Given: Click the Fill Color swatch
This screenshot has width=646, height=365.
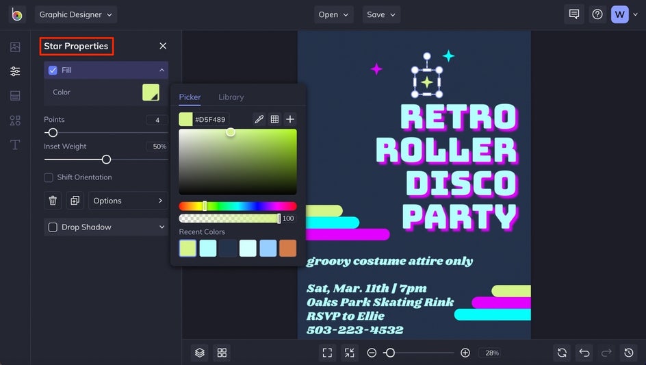Looking at the screenshot, I should click(x=151, y=92).
